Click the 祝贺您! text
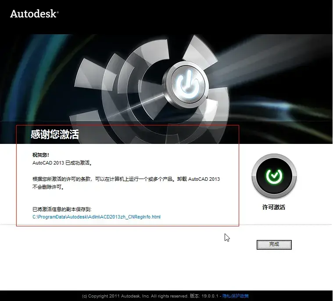Viewport: 333px width, 301px height. (41, 155)
